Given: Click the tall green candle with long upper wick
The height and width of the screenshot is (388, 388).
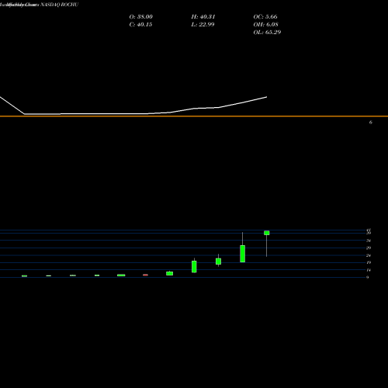Looking at the screenshot, I should click(x=243, y=254).
